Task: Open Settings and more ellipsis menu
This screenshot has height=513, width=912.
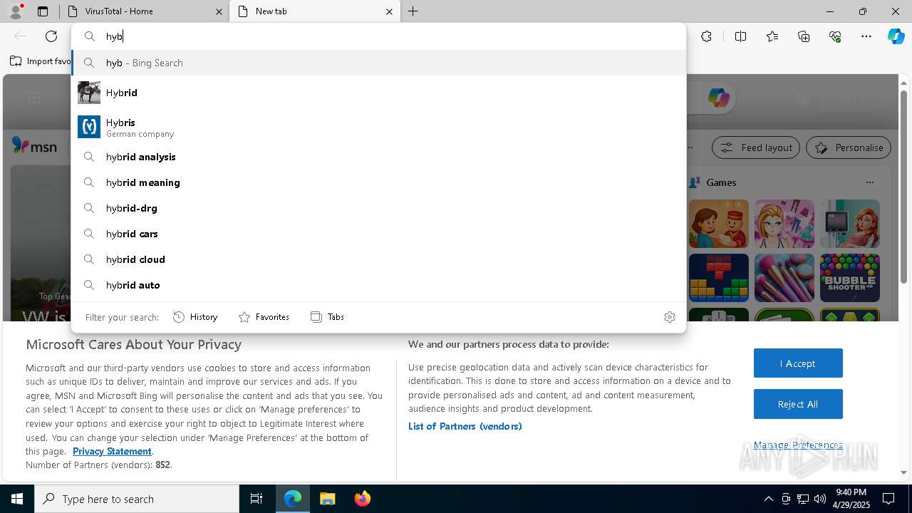Action: click(866, 36)
